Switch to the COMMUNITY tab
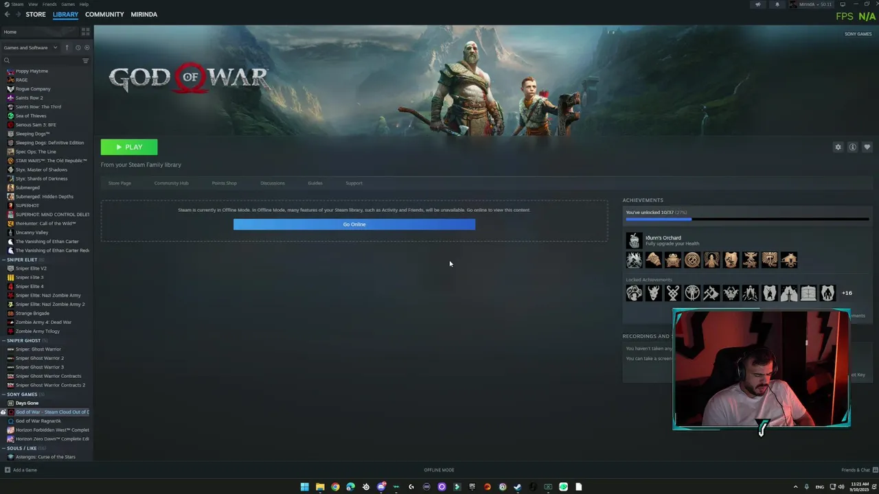Screen dimensions: 879x494 [x=104, y=14]
